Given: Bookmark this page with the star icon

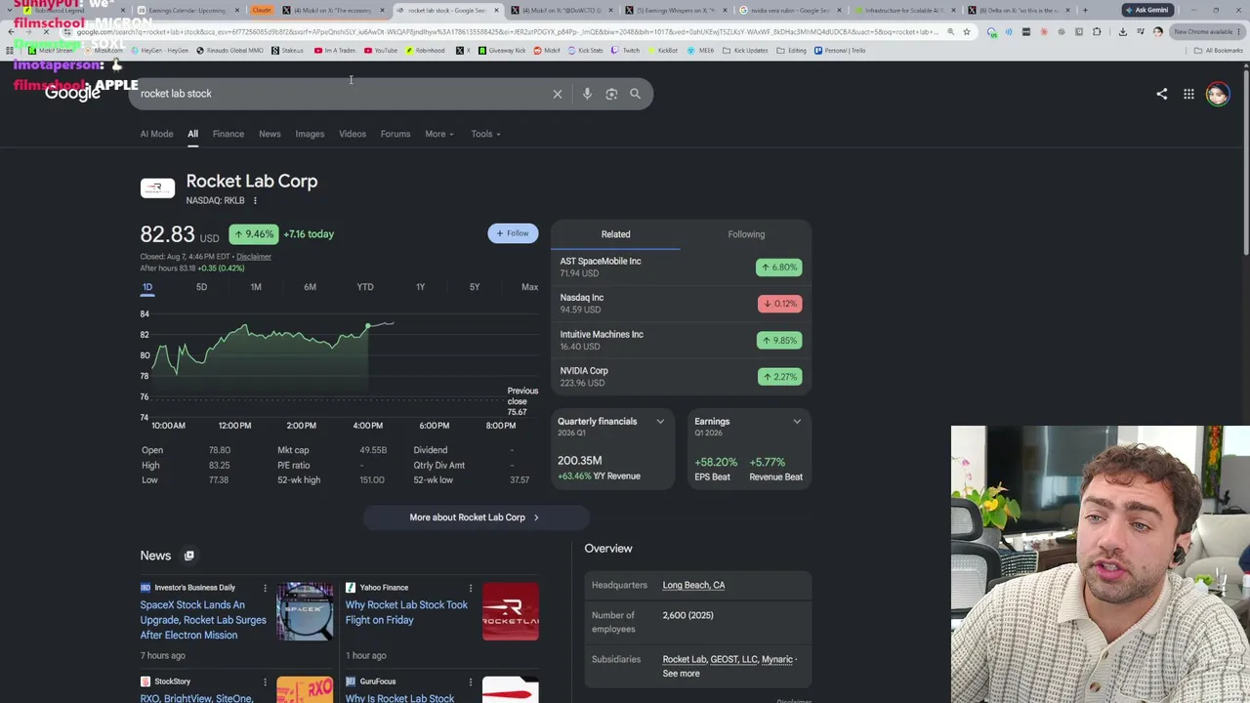Looking at the screenshot, I should (967, 31).
